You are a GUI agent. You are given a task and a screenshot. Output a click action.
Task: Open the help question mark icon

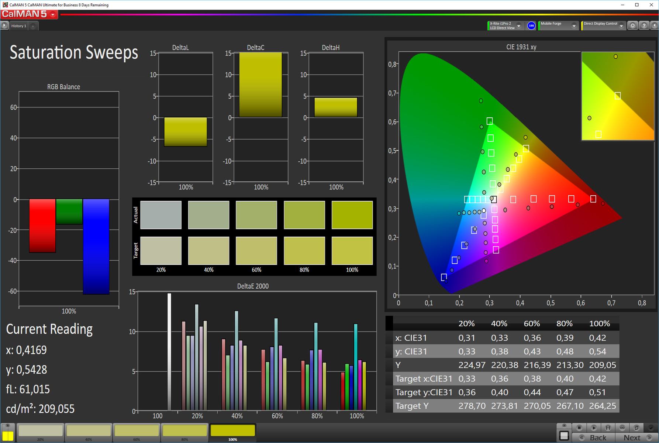(x=644, y=25)
